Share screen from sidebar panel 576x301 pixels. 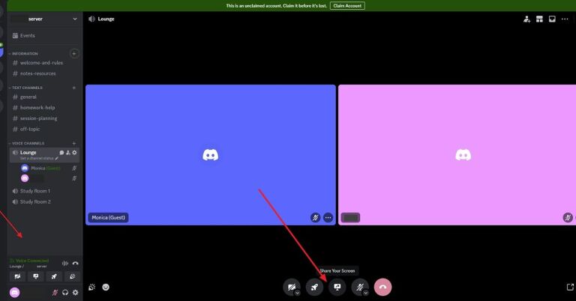pyautogui.click(x=36, y=276)
